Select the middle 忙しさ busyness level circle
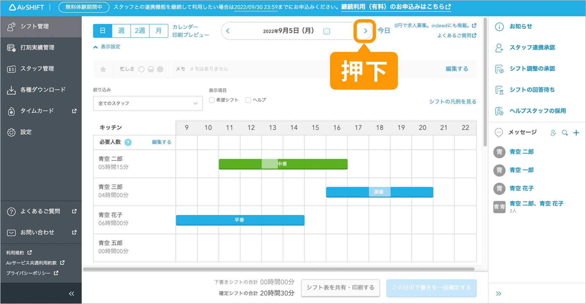The image size is (586, 304). [150, 69]
